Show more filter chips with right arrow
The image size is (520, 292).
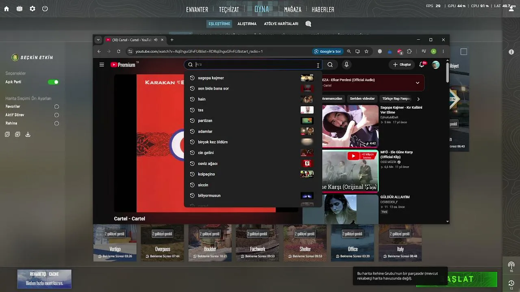(418, 99)
